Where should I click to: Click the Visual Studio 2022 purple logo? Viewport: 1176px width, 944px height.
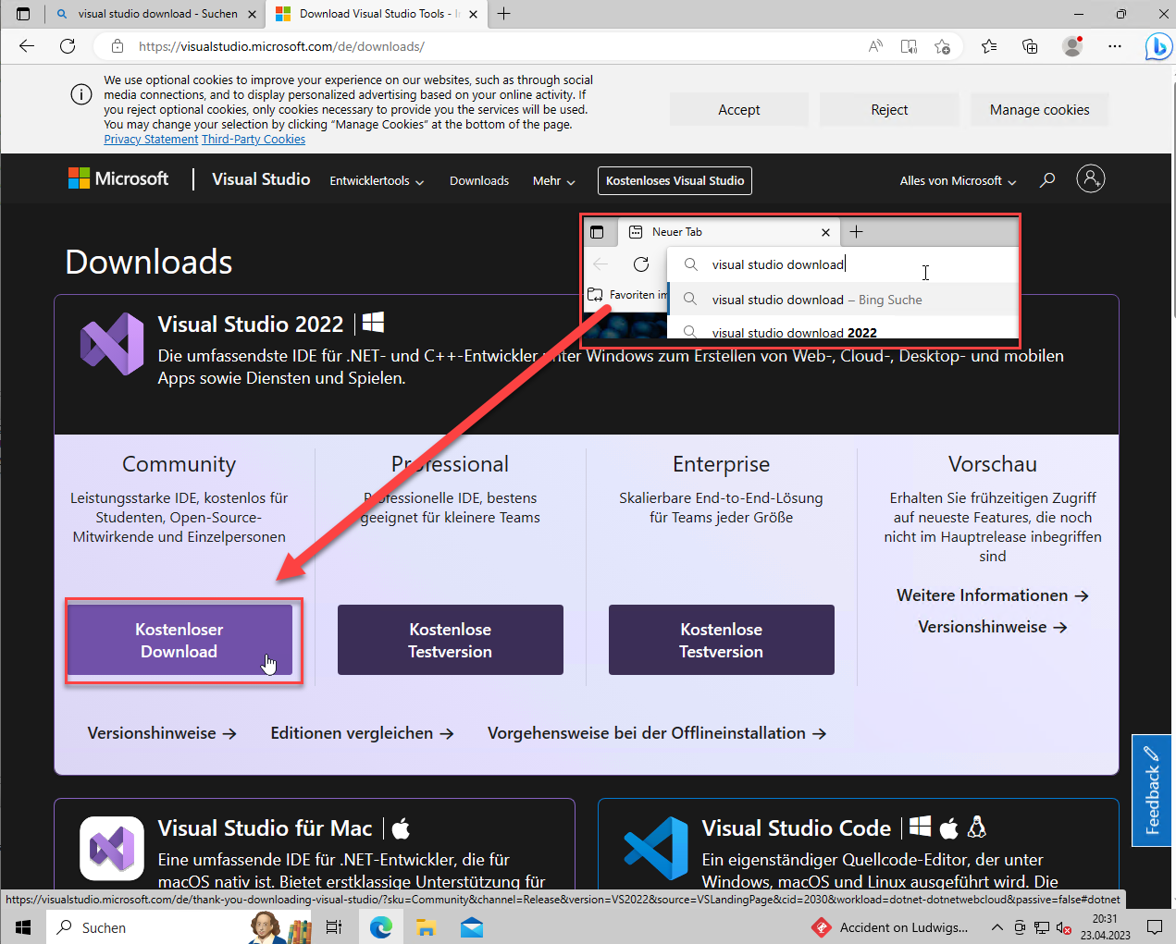coord(112,344)
